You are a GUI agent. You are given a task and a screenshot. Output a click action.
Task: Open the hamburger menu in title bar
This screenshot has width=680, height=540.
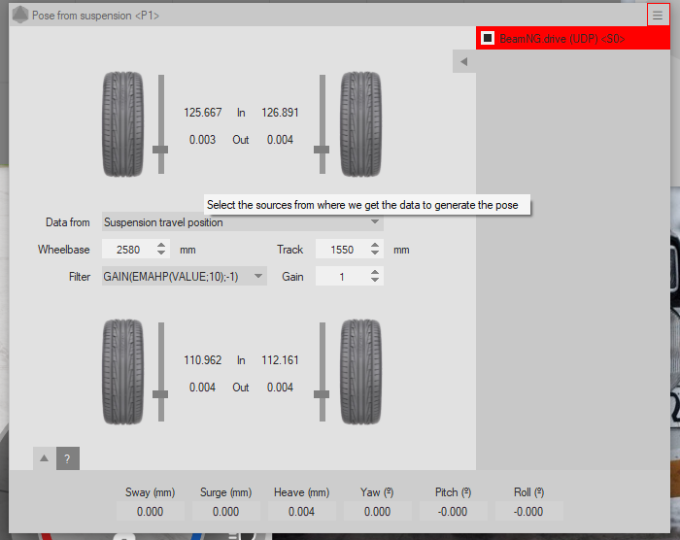tap(658, 15)
